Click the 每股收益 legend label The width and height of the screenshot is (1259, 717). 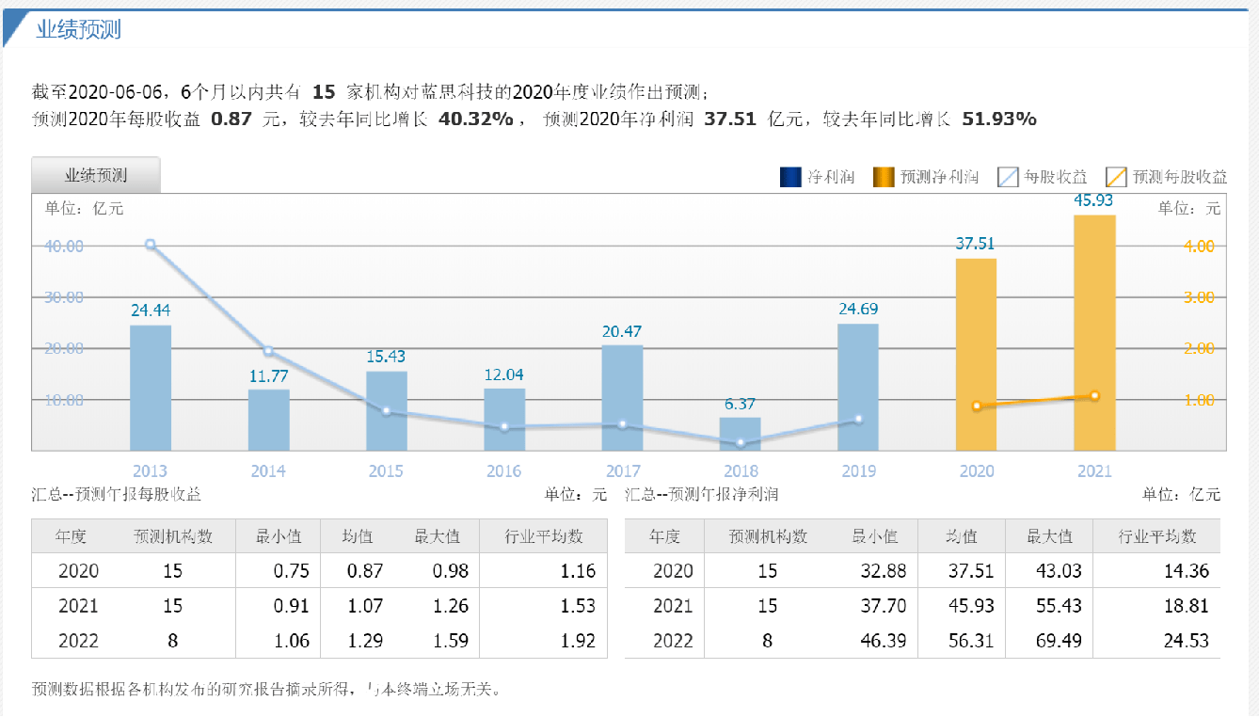(1056, 177)
